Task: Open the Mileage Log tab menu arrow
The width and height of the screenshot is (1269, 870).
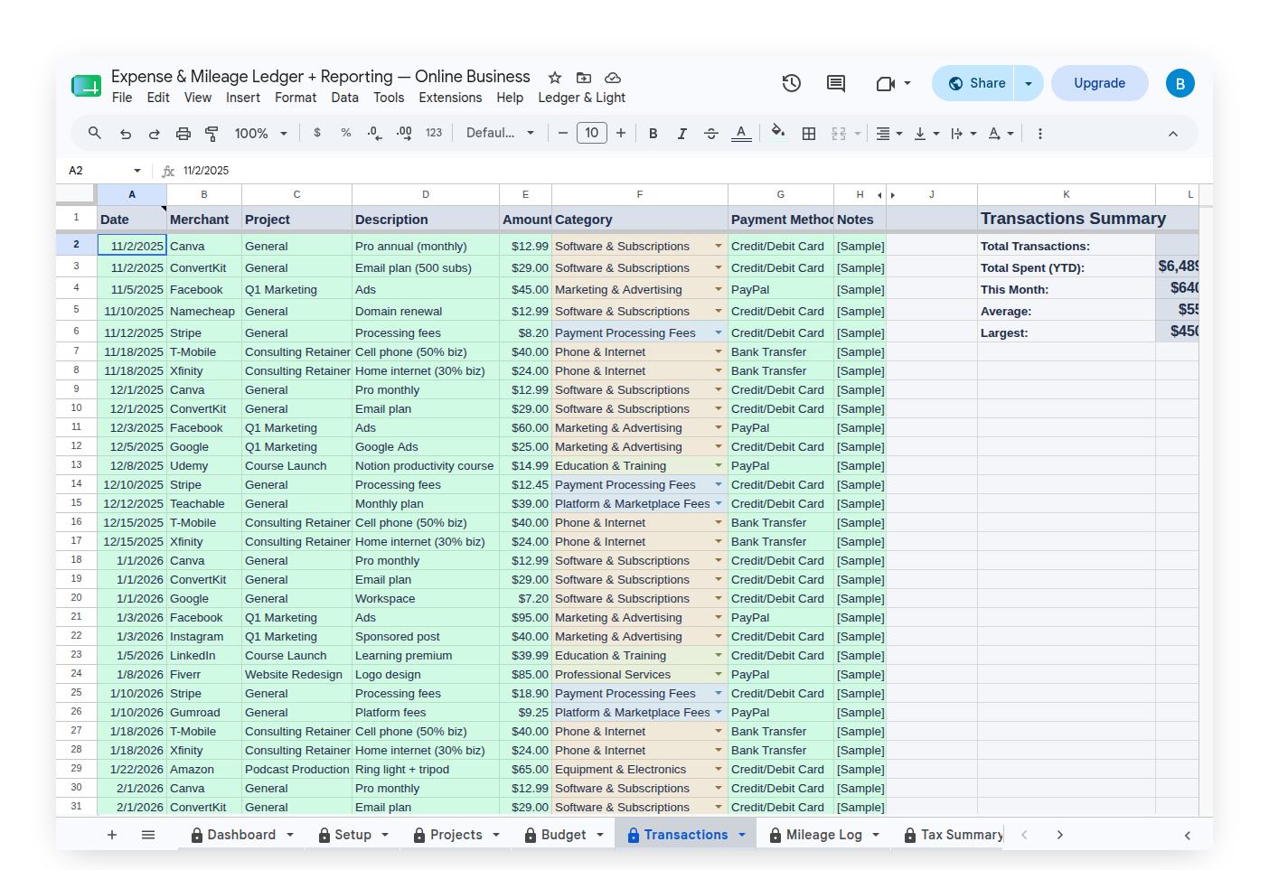Action: click(876, 835)
